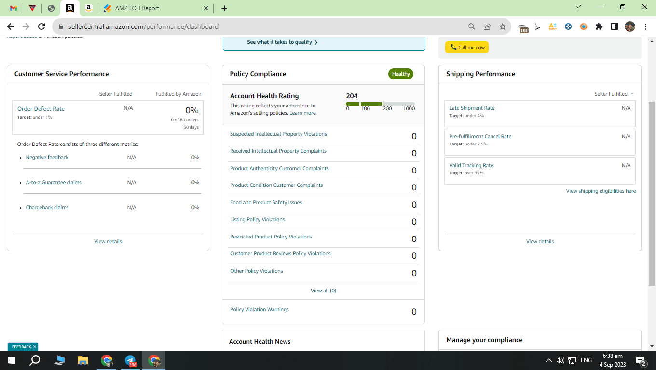Click the extension icon showing Off badge
This screenshot has width=656, height=370.
click(x=523, y=27)
